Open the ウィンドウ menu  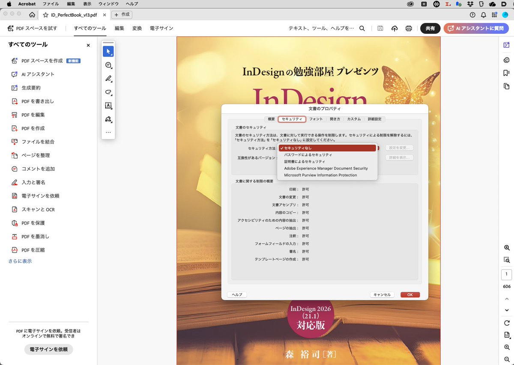(x=108, y=4)
